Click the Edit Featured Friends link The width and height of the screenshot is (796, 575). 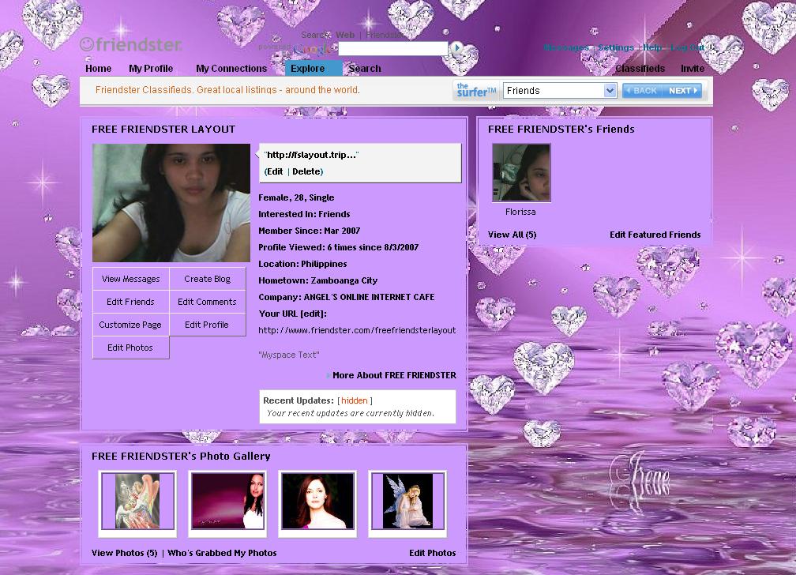click(655, 235)
